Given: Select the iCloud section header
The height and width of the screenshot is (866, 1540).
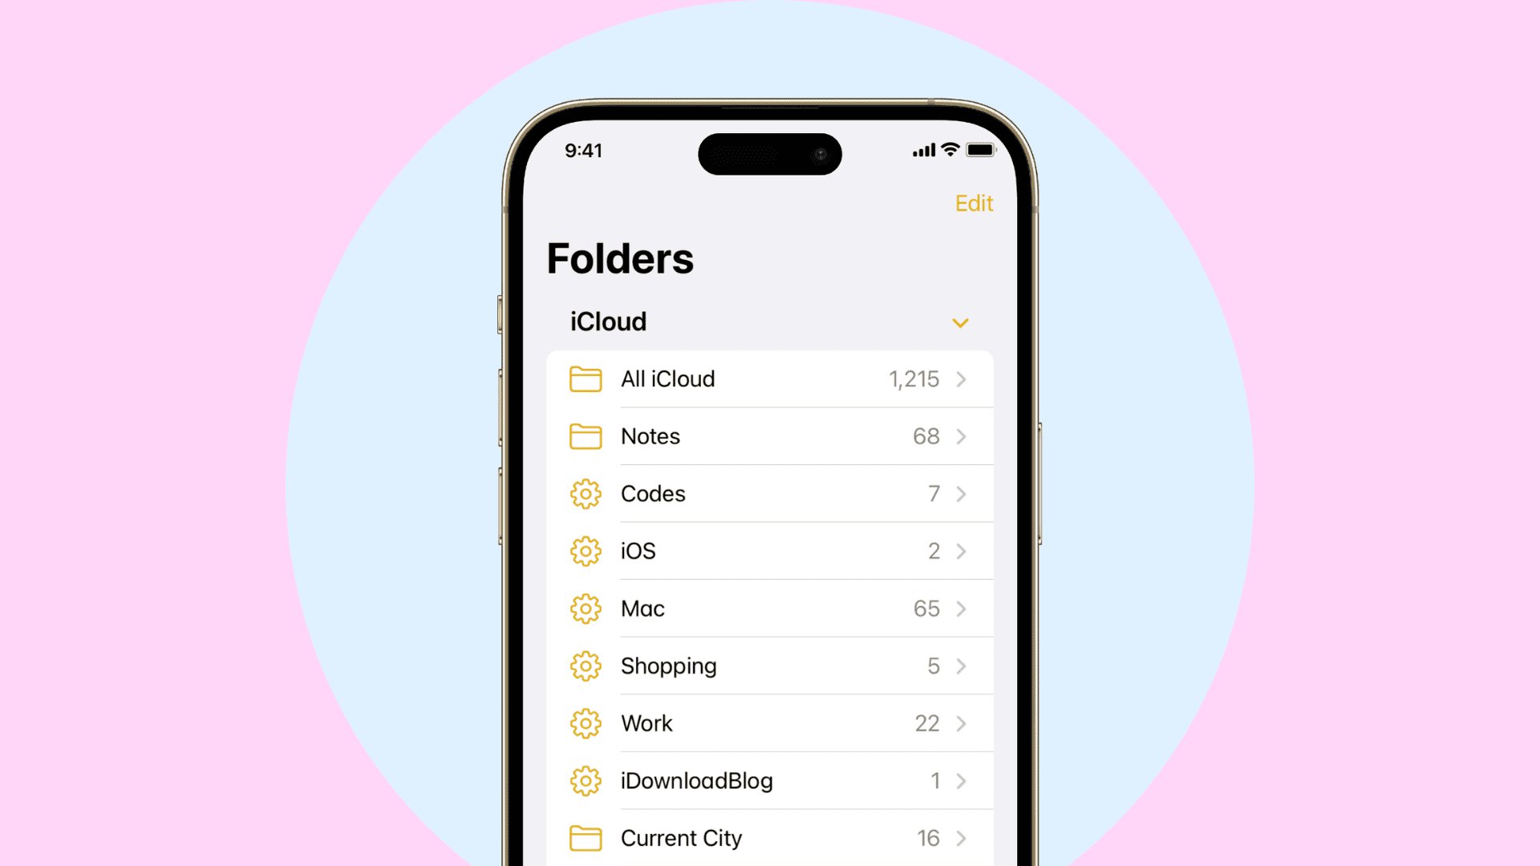Looking at the screenshot, I should pos(769,322).
